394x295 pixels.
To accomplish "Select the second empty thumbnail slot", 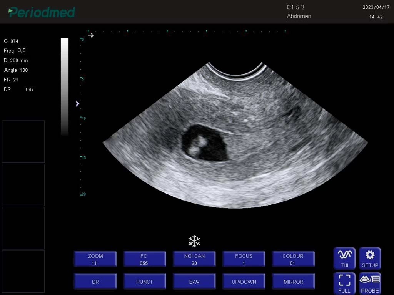I will tap(23, 185).
